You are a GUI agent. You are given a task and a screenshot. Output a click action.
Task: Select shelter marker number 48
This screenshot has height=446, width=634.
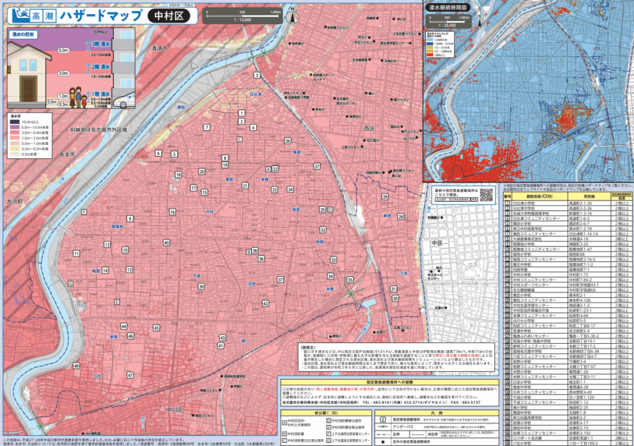[x=76, y=366]
